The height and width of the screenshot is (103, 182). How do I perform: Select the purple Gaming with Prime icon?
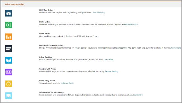click(x=9, y=72)
